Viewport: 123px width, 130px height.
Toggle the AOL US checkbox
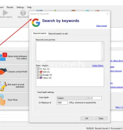(38, 69)
